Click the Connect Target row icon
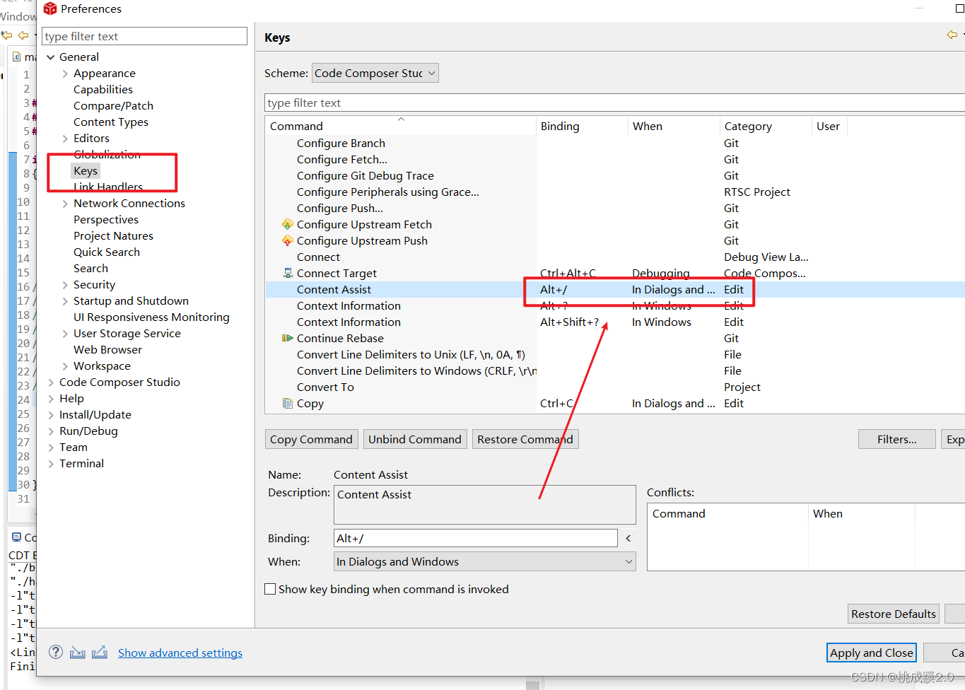 point(288,273)
